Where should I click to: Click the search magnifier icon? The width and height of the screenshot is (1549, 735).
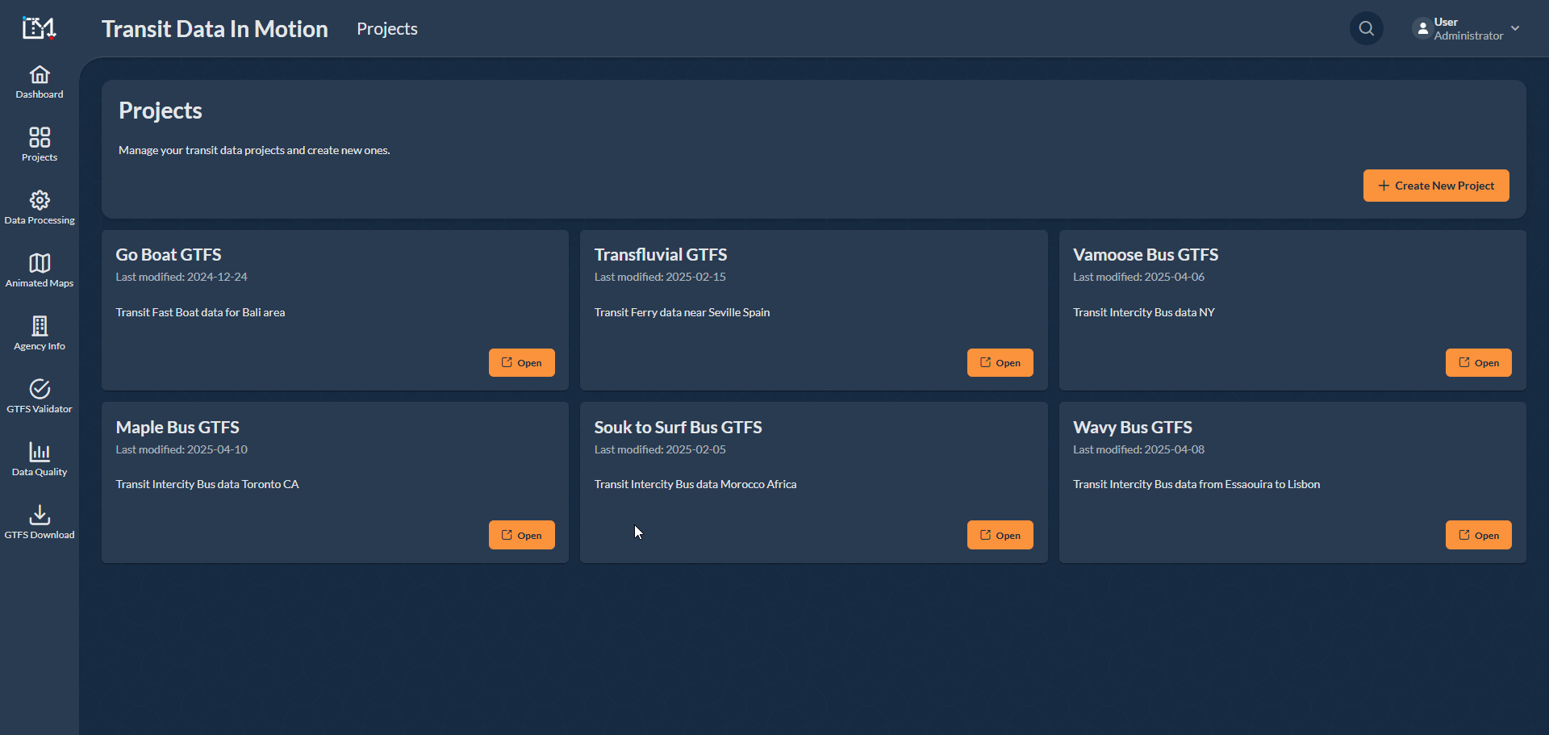click(1366, 29)
